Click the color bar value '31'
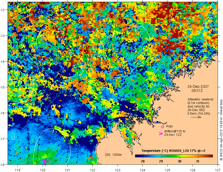Viewport: 223px width, 172px height. pos(198,161)
